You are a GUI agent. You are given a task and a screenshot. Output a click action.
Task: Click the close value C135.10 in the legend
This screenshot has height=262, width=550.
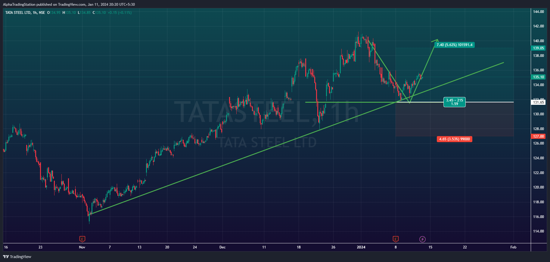click(x=99, y=13)
